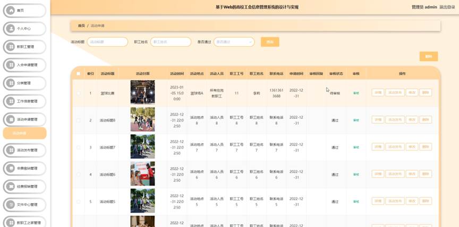
Task: Click the green 审核 link in 活动标题8 row
Action: (x=356, y=120)
